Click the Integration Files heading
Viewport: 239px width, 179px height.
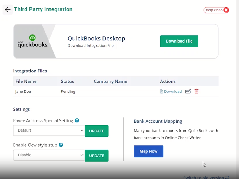pos(30,71)
